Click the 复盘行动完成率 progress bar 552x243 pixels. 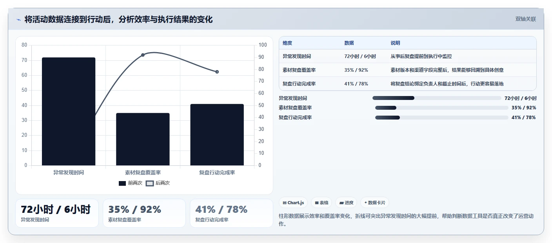[x=442, y=118]
